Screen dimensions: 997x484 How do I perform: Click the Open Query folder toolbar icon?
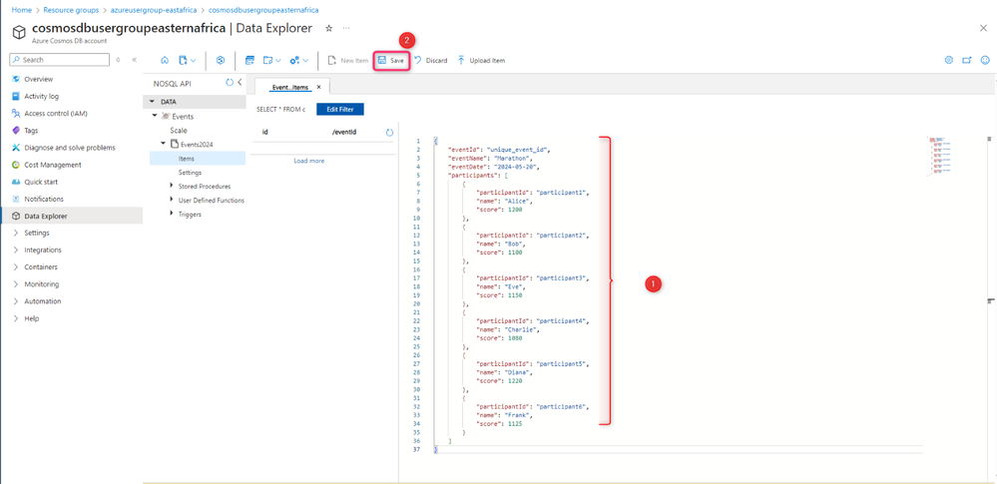(x=267, y=61)
